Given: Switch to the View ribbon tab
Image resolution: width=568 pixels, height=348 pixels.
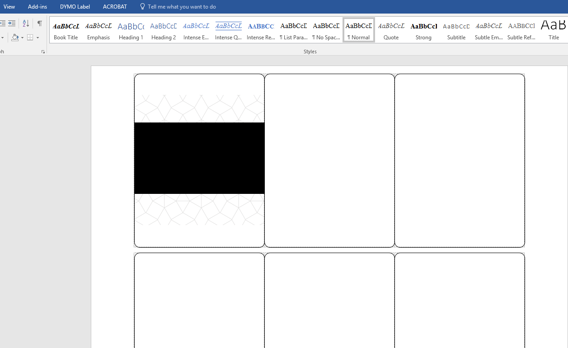Looking at the screenshot, I should (9, 6).
